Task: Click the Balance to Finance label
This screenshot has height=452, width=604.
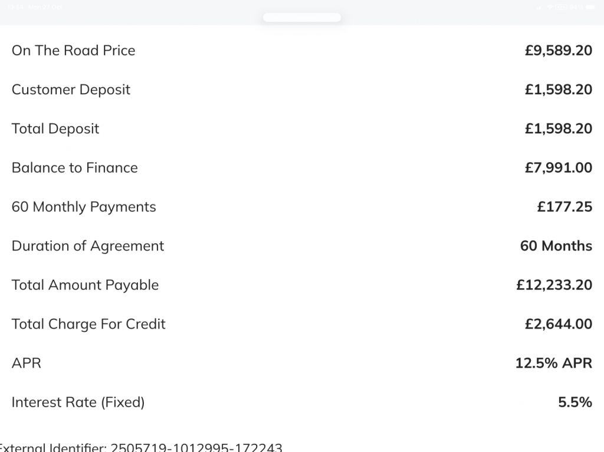Action: [74, 168]
